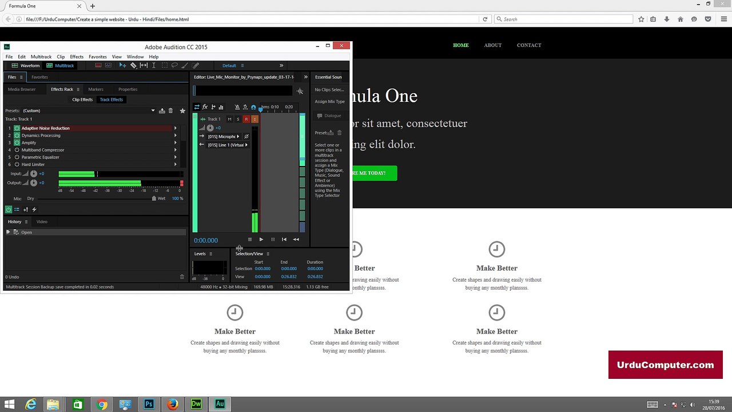Solo Track 1 with the S button
Image resolution: width=732 pixels, height=412 pixels.
tap(238, 119)
